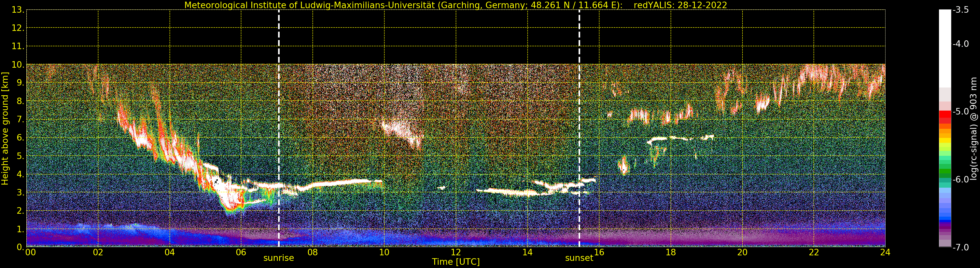This screenshot has height=268, width=980.
Task: Click the '1.' tick on the height axis
Action: (20, 229)
